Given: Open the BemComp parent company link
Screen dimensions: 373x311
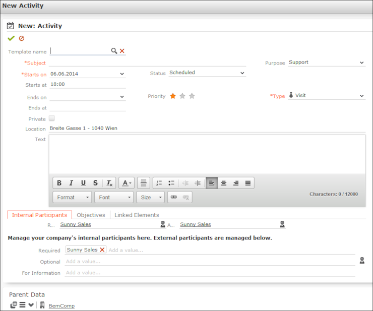Looking at the screenshot, I should click(x=61, y=305).
